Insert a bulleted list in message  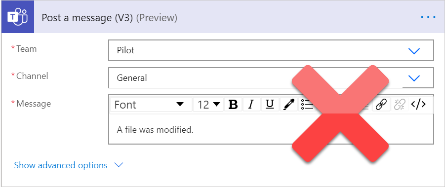307,105
